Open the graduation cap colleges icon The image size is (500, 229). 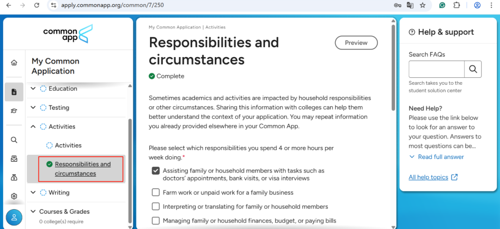point(14,111)
